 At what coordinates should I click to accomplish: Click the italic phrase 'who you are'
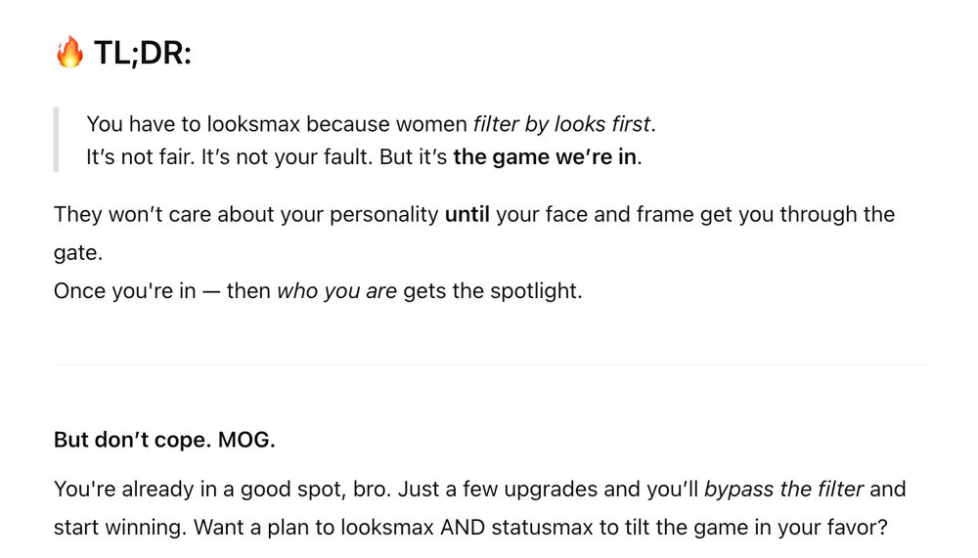point(336,291)
